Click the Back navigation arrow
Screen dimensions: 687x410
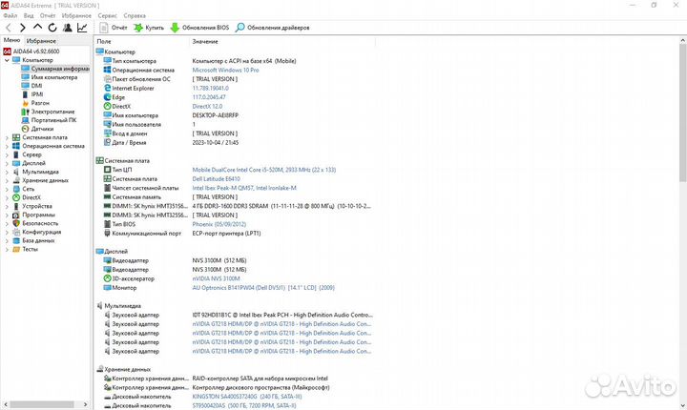pyautogui.click(x=9, y=28)
